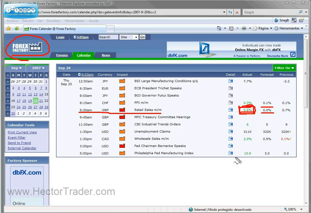Switch to the News tab

pos(106,55)
